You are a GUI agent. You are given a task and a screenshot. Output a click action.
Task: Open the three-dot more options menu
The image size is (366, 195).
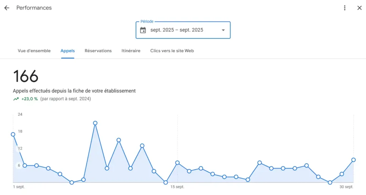point(345,8)
